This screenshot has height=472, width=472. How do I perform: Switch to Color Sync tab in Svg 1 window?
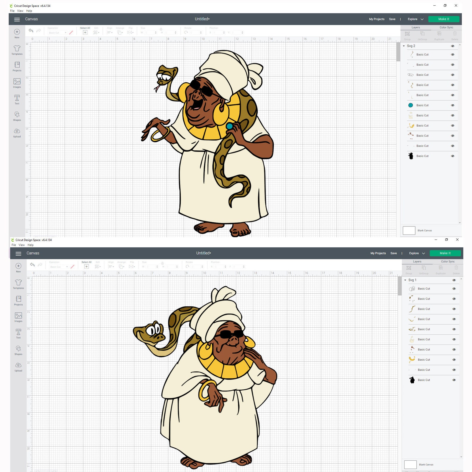448,262
